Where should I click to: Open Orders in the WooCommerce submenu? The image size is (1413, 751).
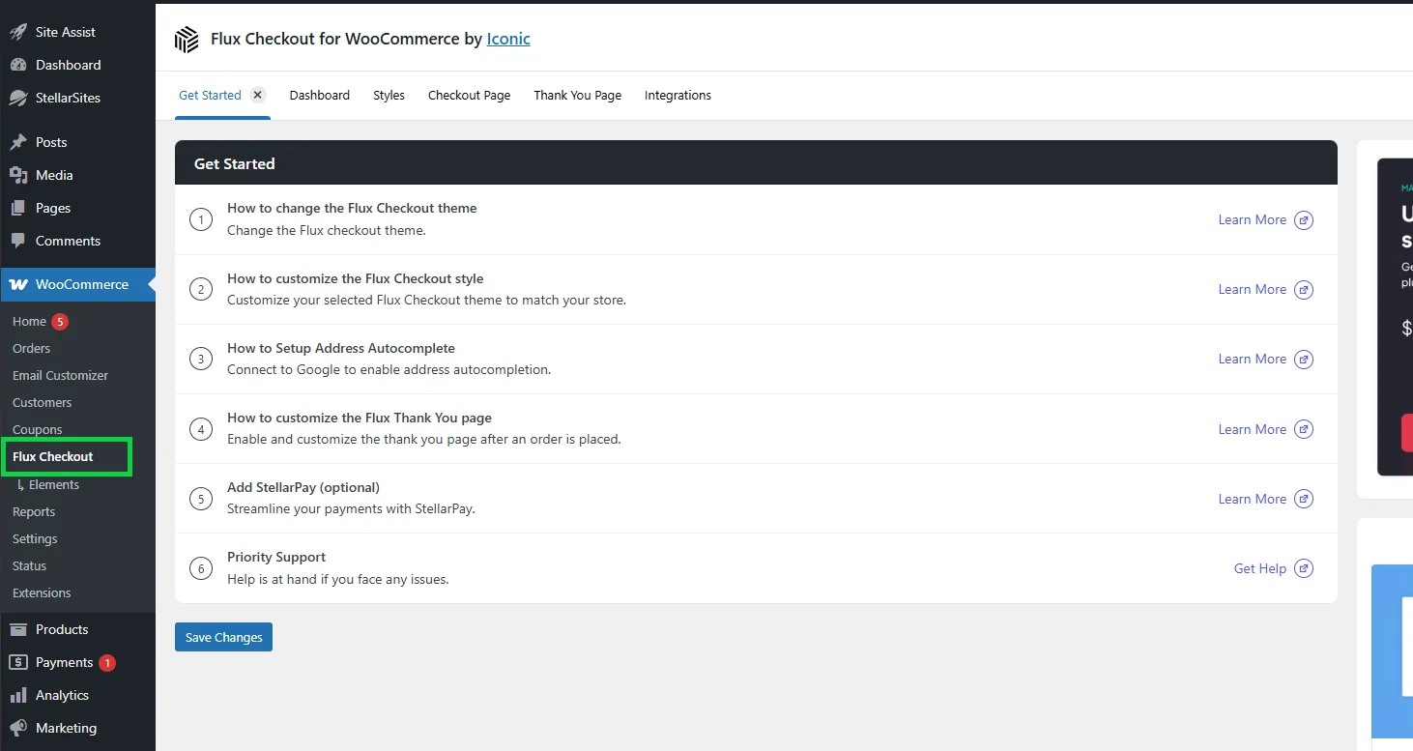(31, 348)
